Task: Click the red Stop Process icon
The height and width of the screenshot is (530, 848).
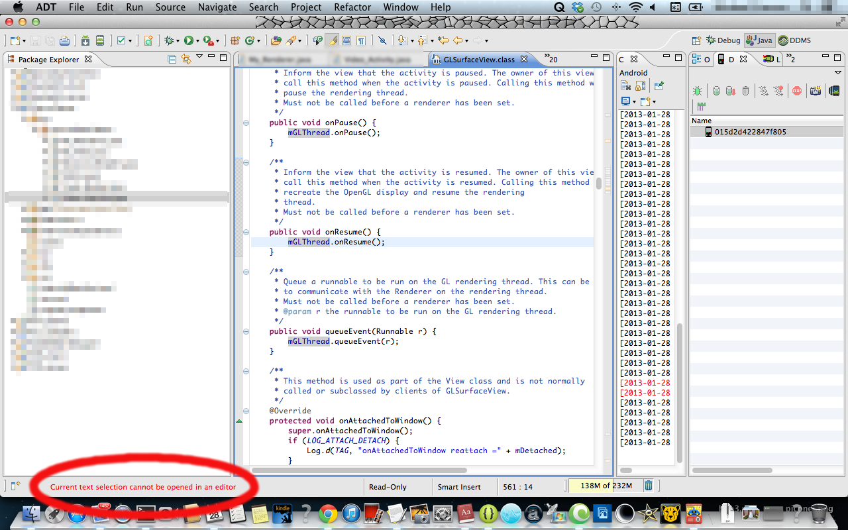Action: pyautogui.click(x=797, y=91)
